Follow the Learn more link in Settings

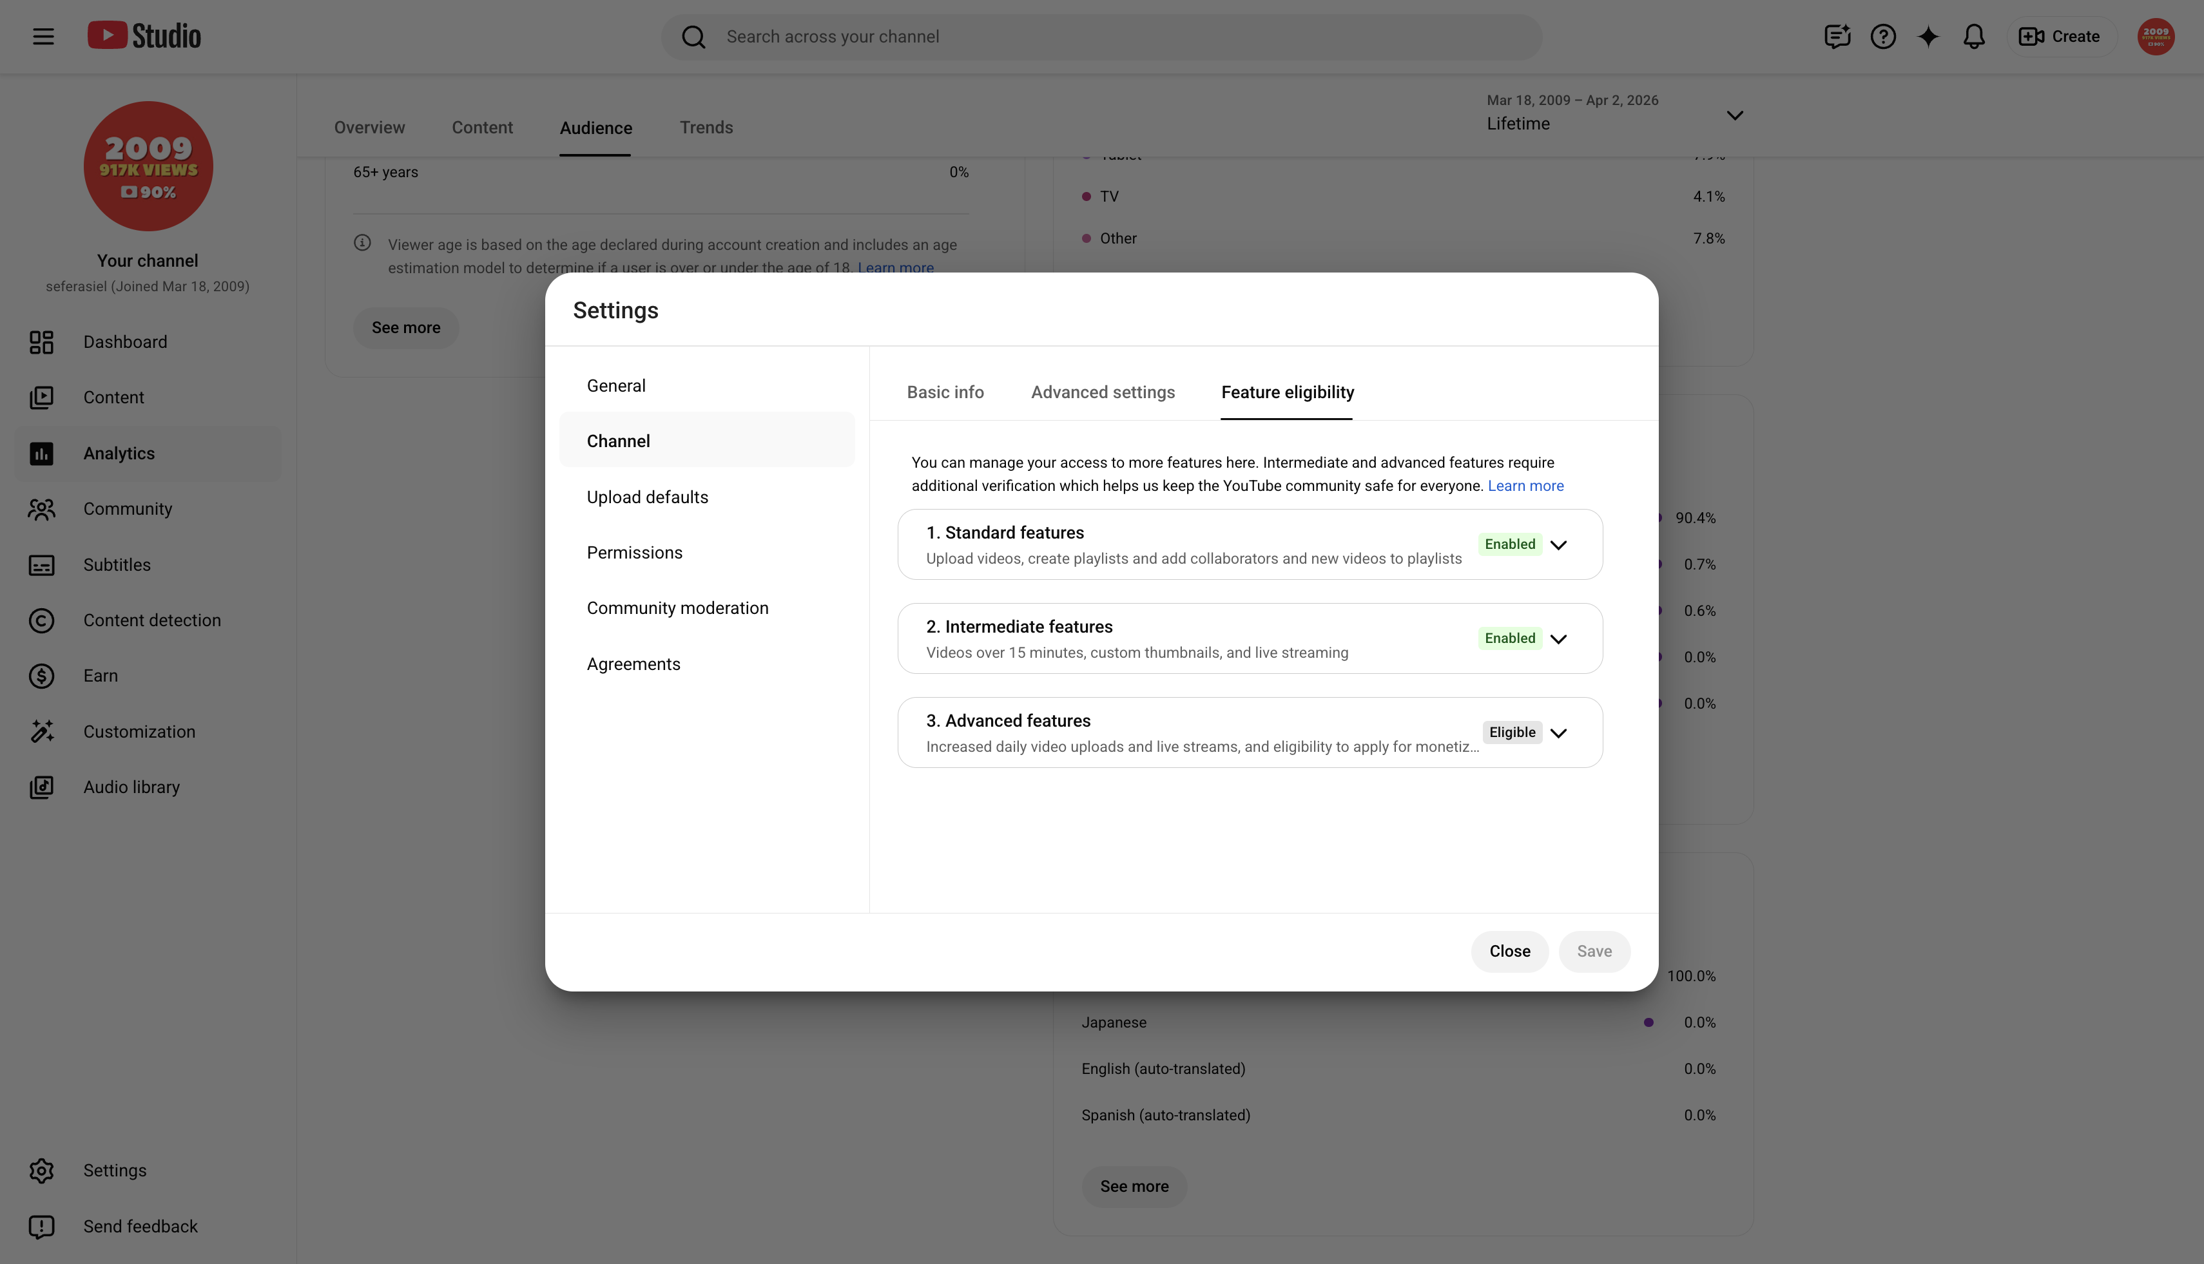pos(1525,486)
